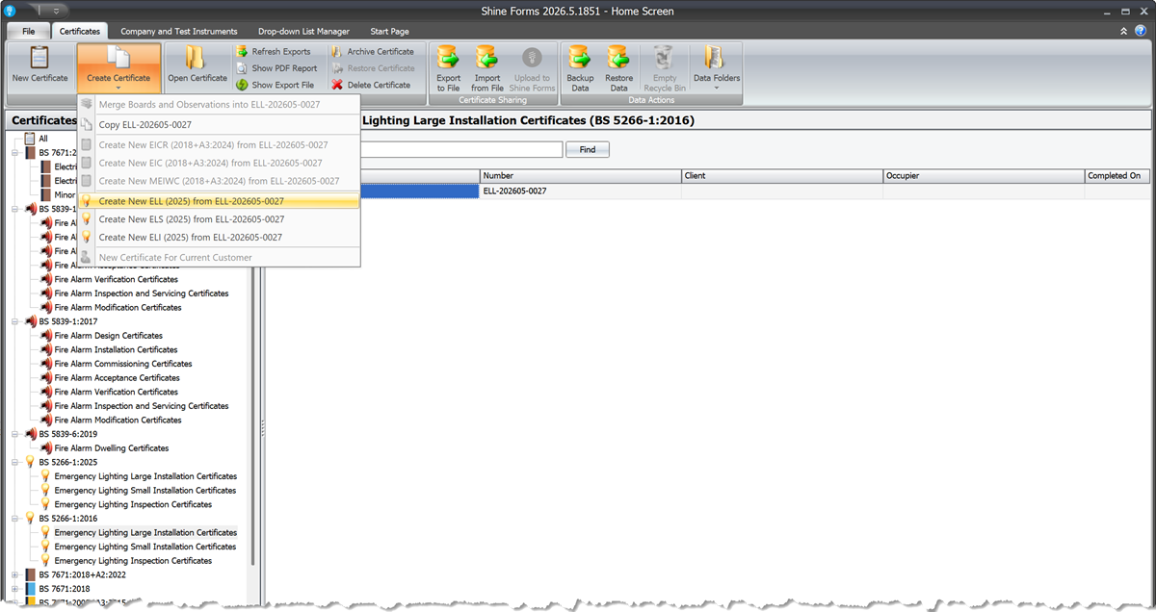The height and width of the screenshot is (612, 1156).
Task: Open Drop-down List Manager tab
Action: [303, 32]
